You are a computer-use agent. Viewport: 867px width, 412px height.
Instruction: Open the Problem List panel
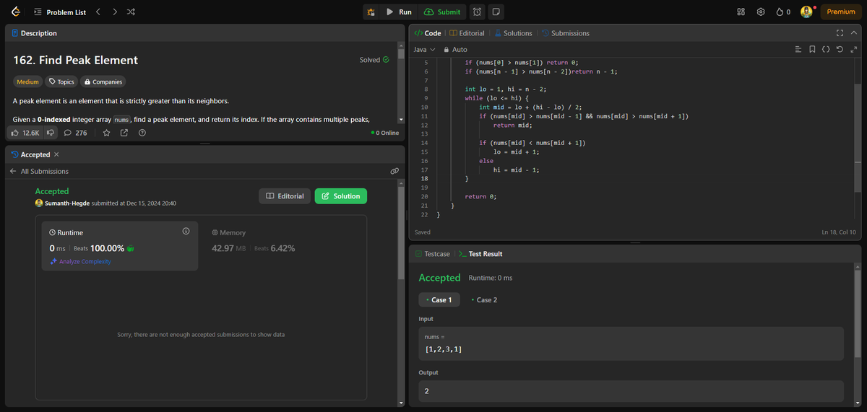tap(60, 12)
